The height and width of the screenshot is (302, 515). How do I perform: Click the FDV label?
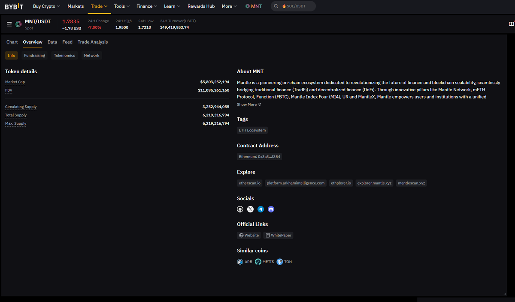point(9,90)
